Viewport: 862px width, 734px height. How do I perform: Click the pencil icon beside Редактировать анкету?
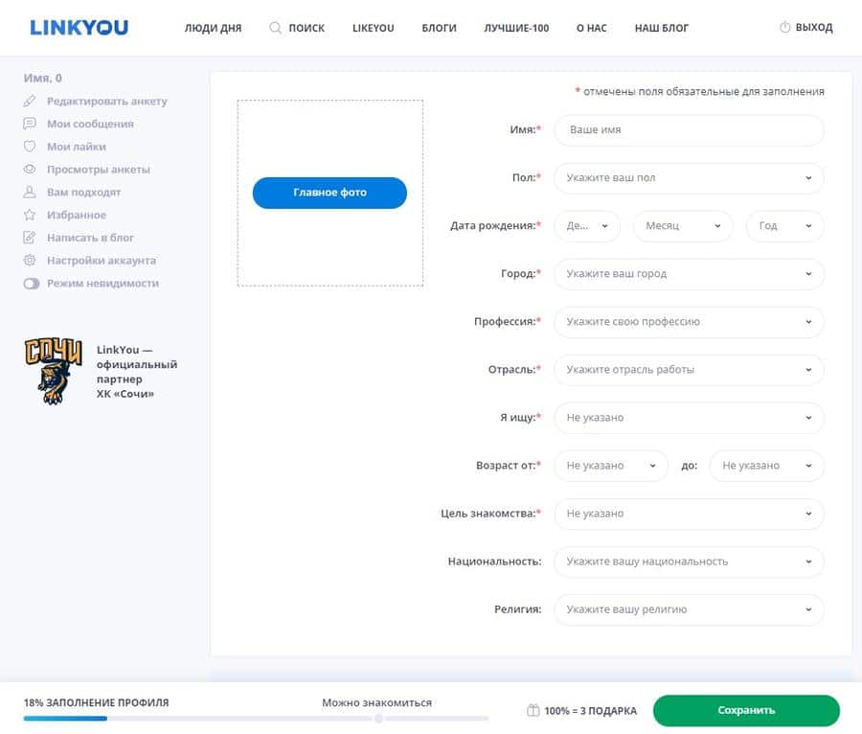pos(30,101)
